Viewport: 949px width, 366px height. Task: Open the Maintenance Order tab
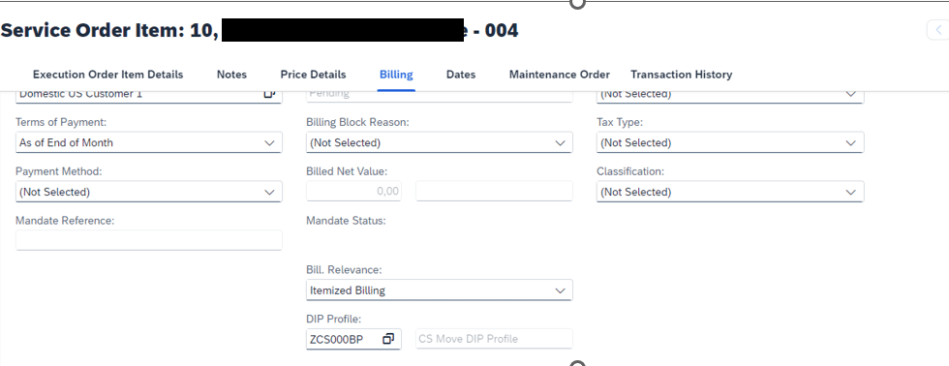(x=560, y=75)
